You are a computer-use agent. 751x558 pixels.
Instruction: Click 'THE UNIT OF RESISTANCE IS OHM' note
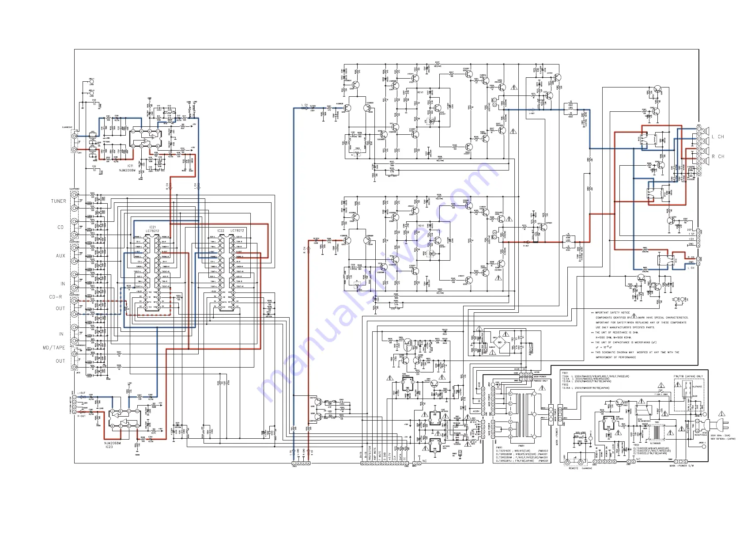tap(617, 333)
